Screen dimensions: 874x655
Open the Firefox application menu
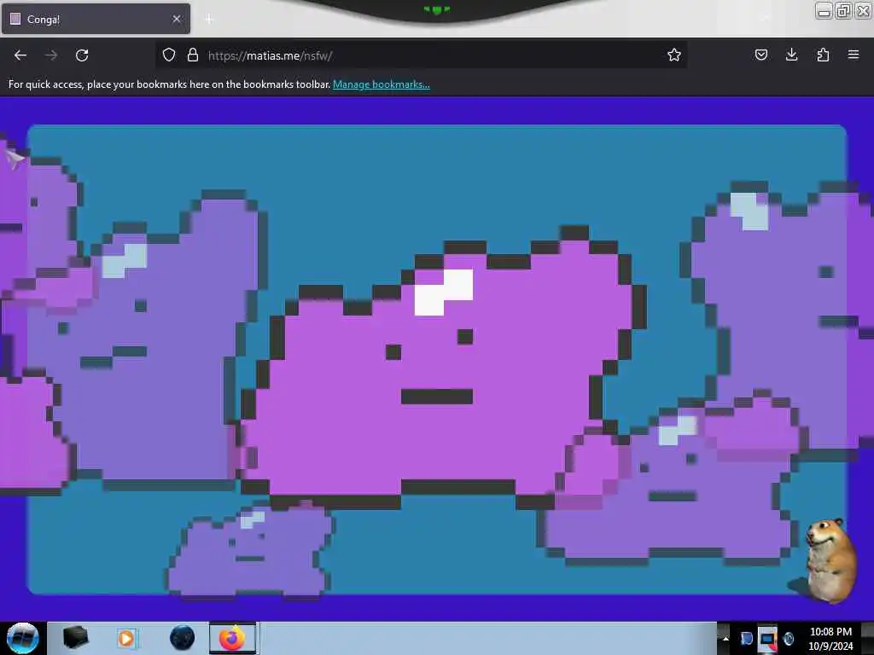click(854, 55)
